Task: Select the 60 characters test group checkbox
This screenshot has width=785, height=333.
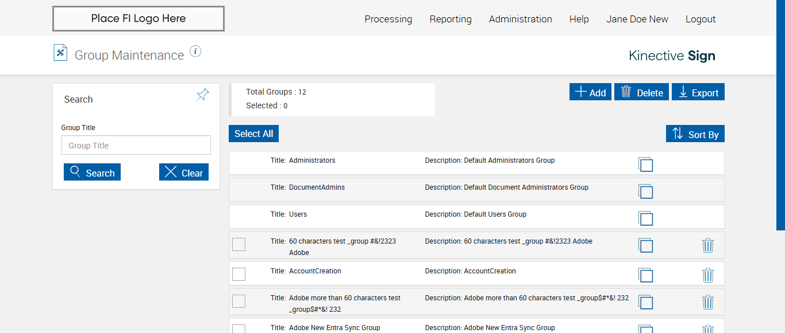Action: click(238, 244)
